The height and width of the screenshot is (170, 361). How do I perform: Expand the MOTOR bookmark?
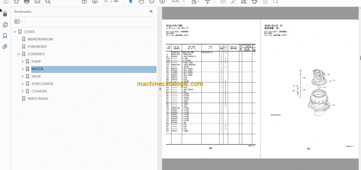click(x=23, y=69)
